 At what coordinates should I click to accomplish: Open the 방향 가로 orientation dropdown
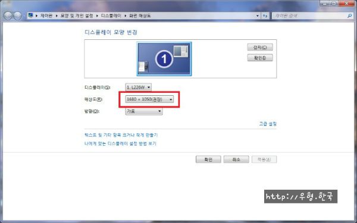[x=144, y=111]
